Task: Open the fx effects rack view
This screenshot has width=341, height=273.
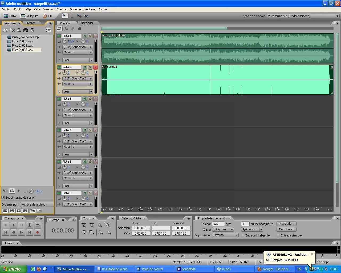Action: click(x=66, y=29)
